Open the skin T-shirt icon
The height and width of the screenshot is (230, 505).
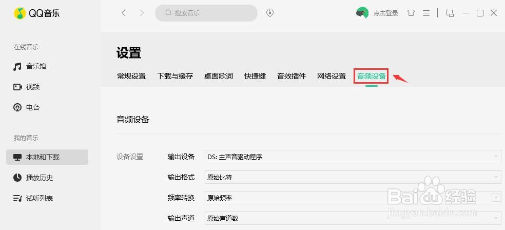(x=411, y=13)
